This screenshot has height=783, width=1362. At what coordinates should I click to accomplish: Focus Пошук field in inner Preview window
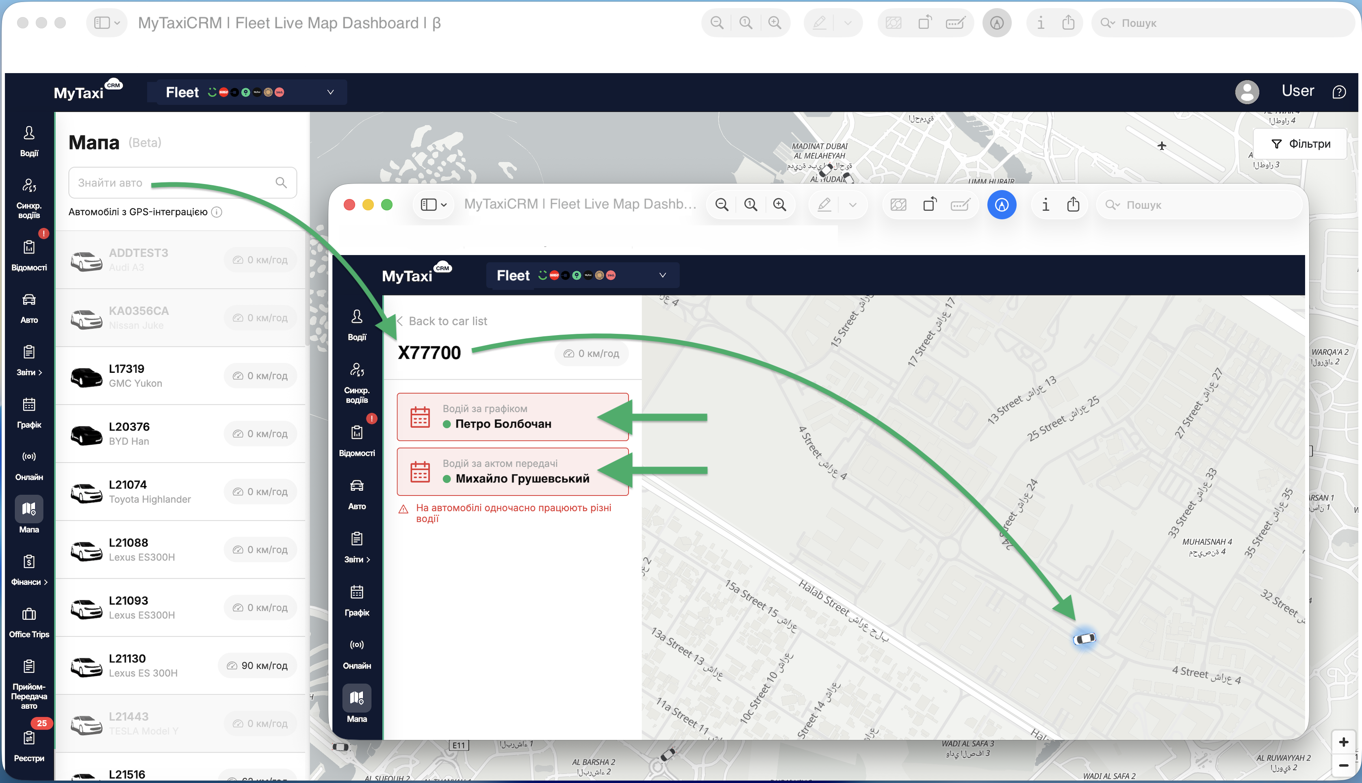1199,204
